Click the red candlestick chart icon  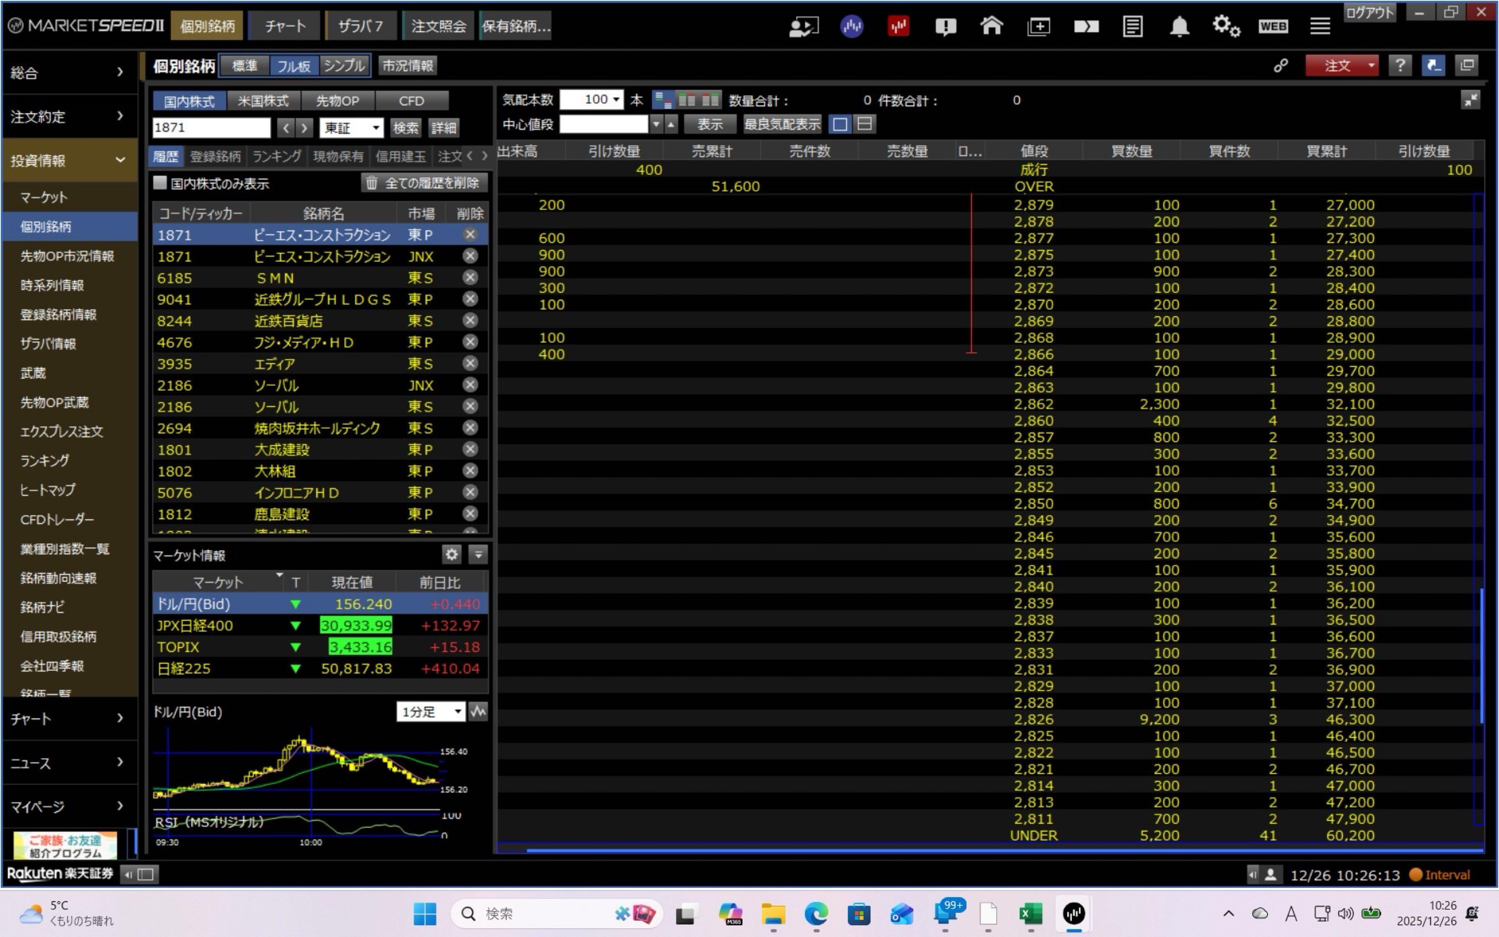pyautogui.click(x=898, y=26)
